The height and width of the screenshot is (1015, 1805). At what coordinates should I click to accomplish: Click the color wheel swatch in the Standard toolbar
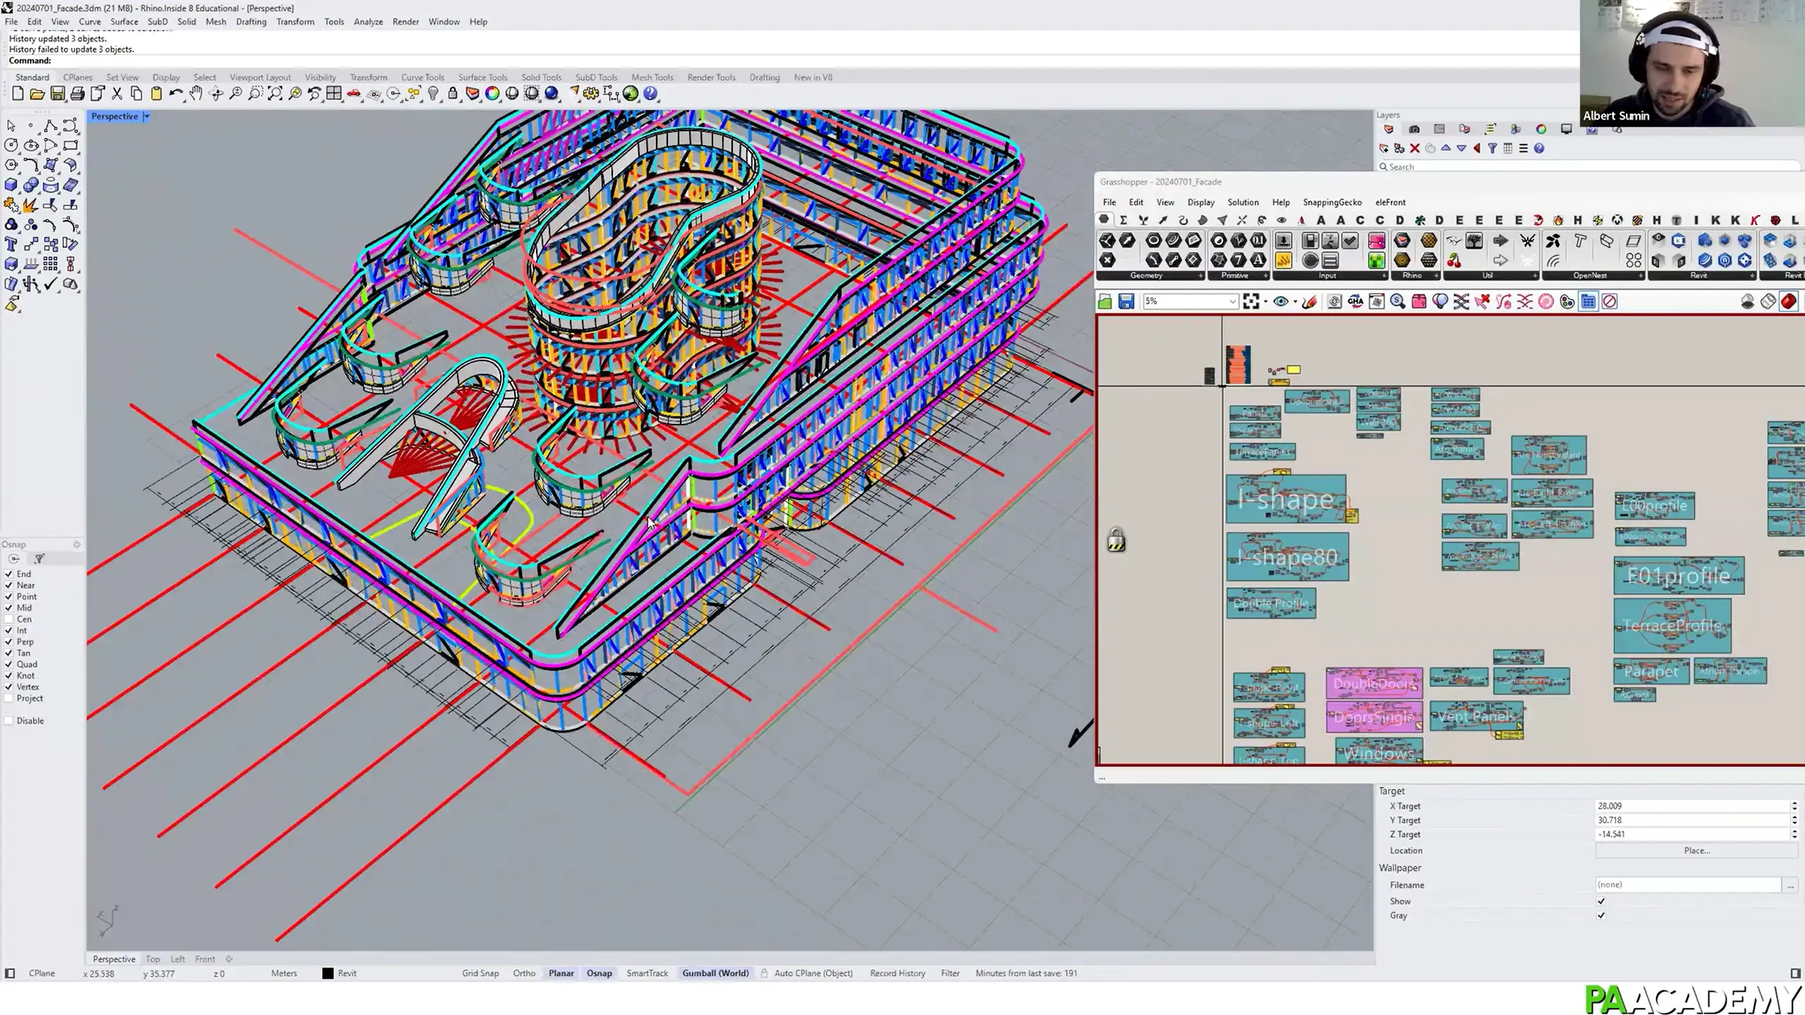[492, 93]
